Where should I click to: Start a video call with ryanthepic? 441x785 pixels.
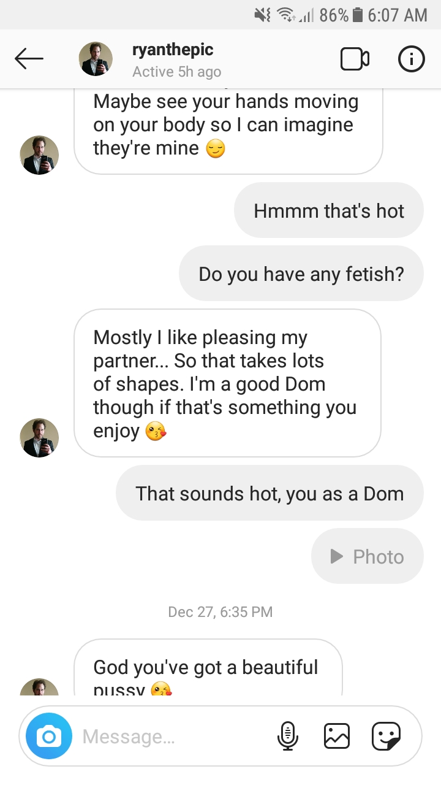click(x=355, y=59)
